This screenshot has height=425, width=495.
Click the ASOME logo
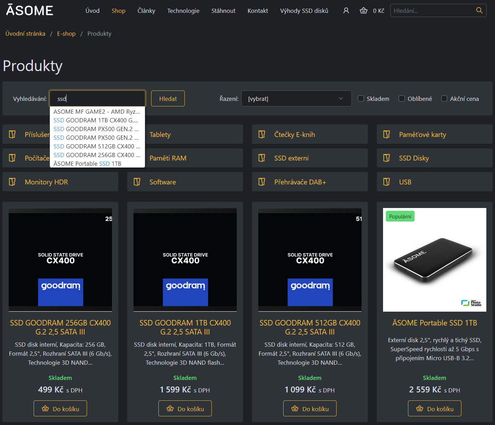tap(30, 10)
